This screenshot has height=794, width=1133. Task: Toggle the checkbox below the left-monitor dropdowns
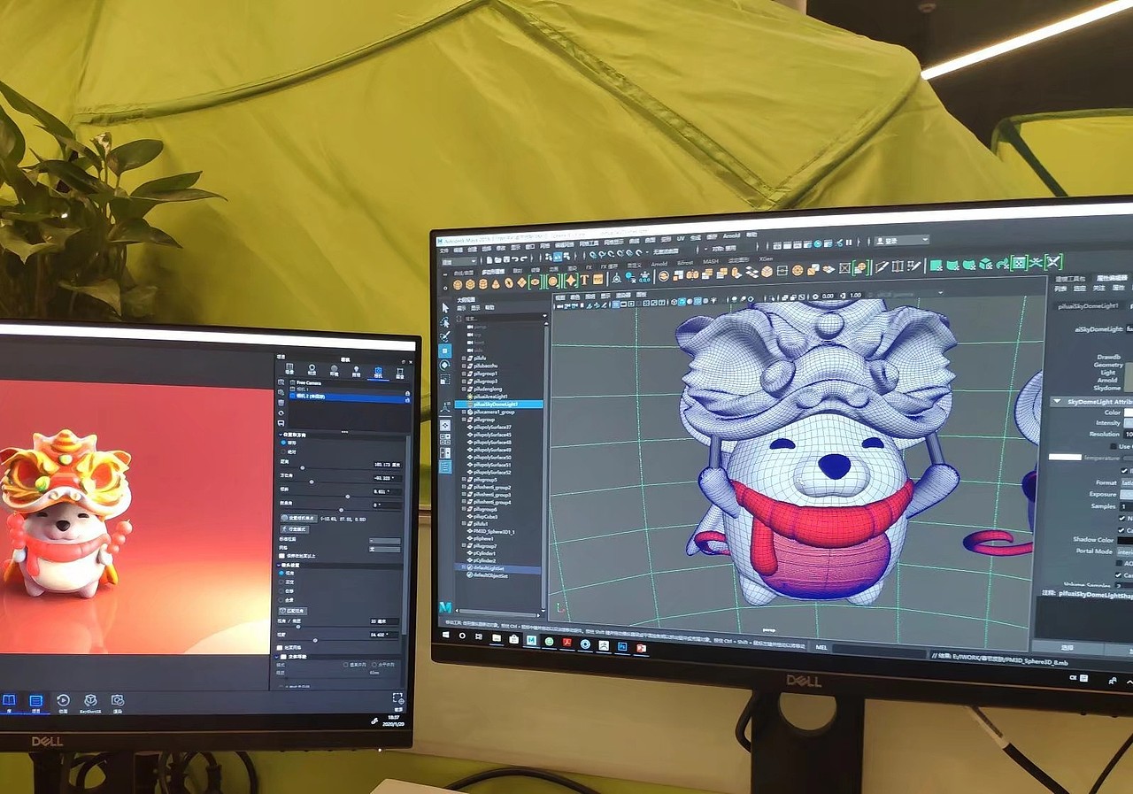pos(281,556)
